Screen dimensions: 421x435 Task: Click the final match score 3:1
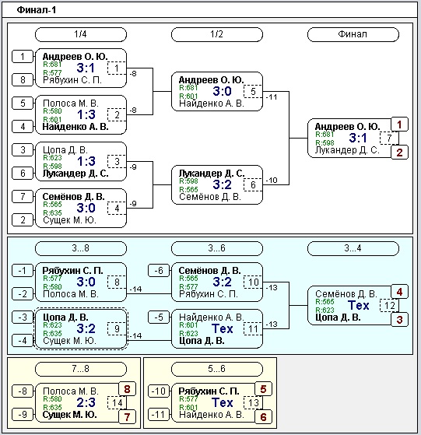pyautogui.click(x=358, y=138)
